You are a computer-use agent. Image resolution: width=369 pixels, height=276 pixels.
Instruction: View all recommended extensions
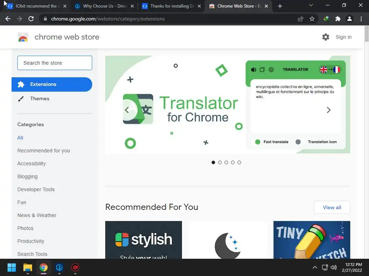332,207
